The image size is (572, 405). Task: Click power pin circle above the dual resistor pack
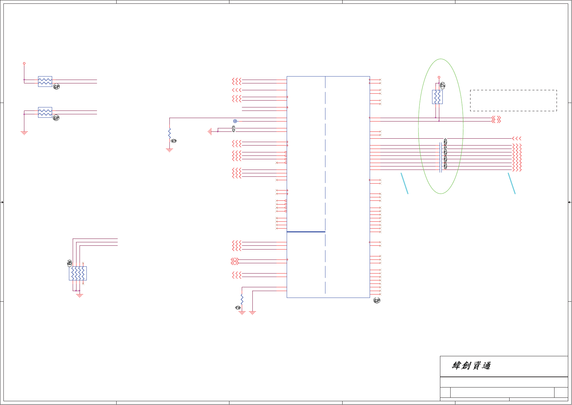point(439,77)
